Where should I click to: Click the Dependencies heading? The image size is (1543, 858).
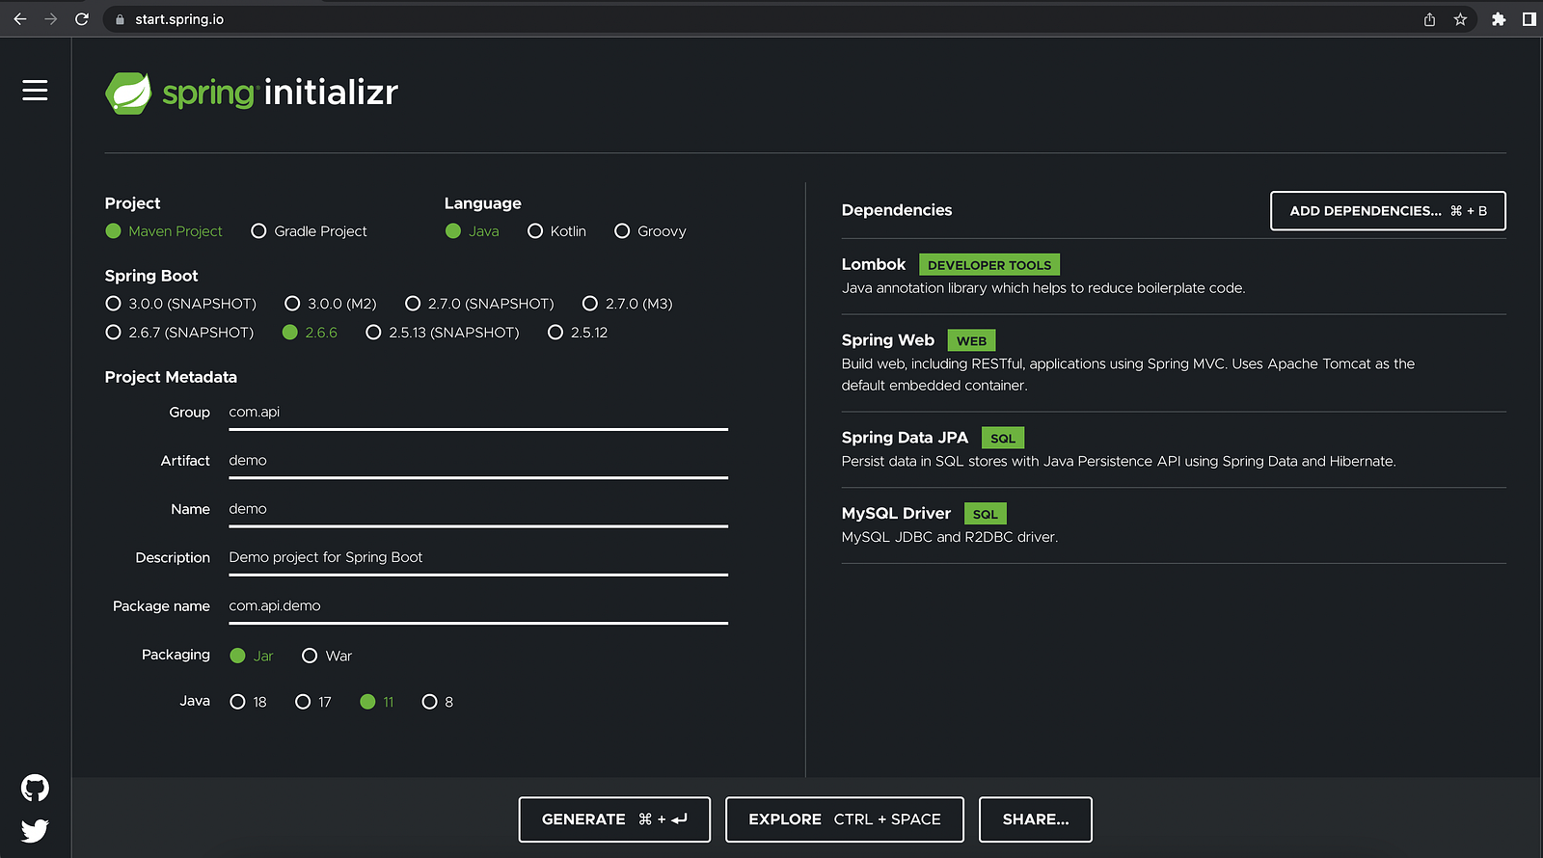tap(897, 210)
